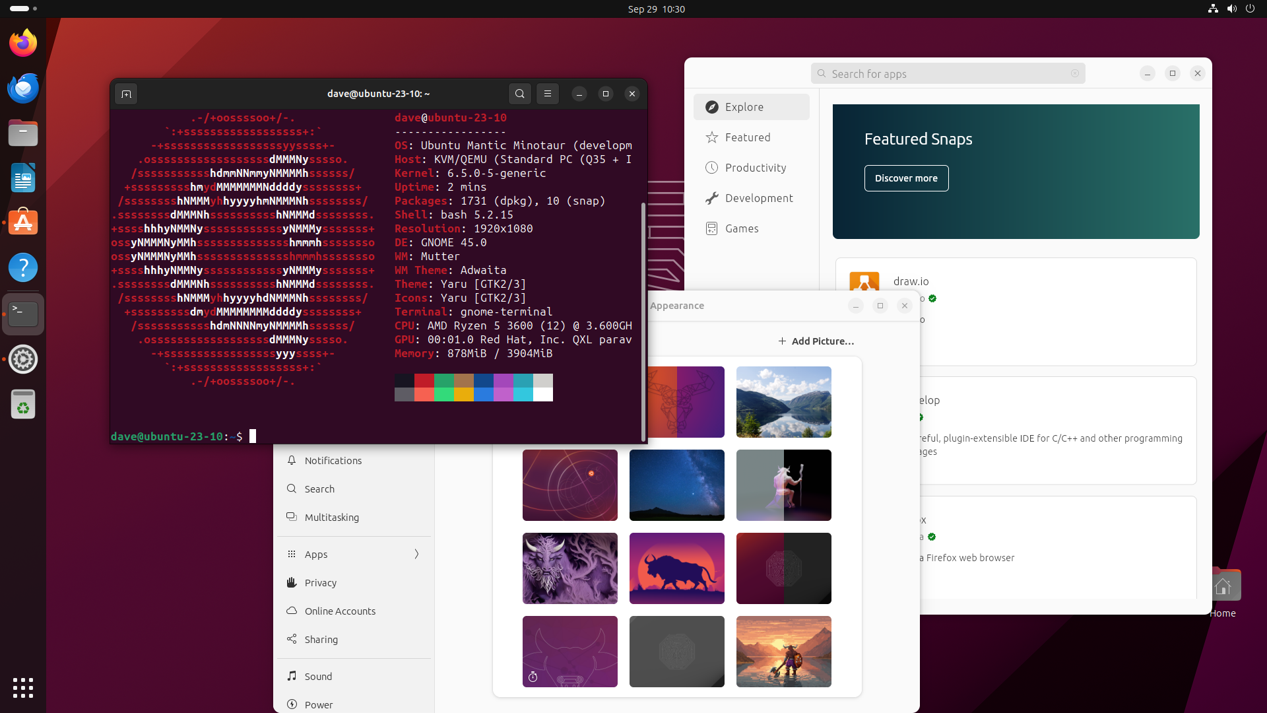
Task: Select the red and dark split wallpaper
Action: [x=784, y=568]
